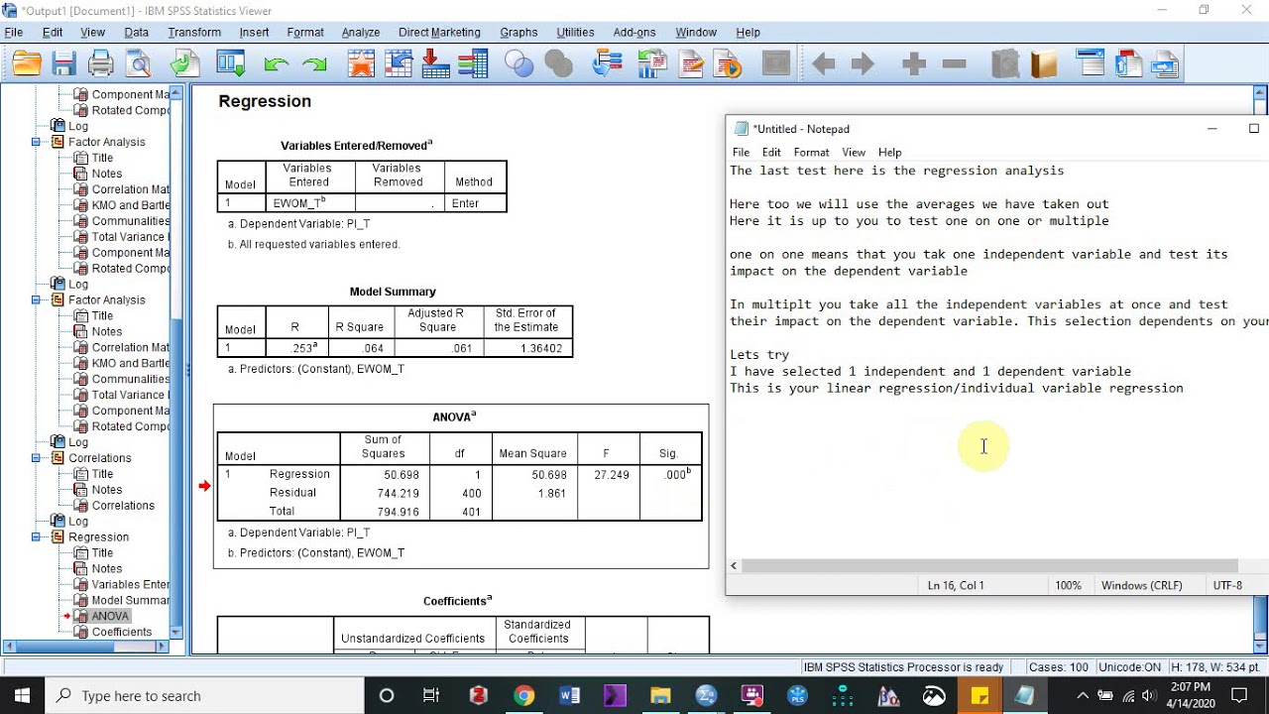Viewport: 1269px width, 714px height.
Task: Open the Graphs menu
Action: pos(519,33)
